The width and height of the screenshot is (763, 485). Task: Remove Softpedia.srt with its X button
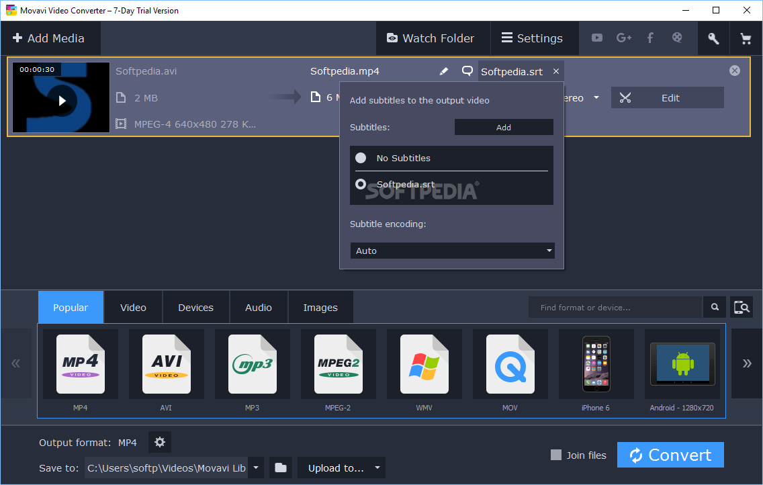[555, 71]
